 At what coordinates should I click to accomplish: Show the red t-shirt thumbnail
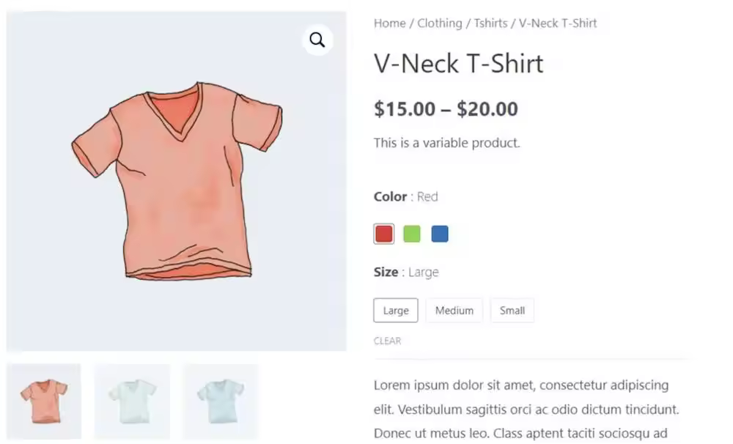tap(44, 402)
